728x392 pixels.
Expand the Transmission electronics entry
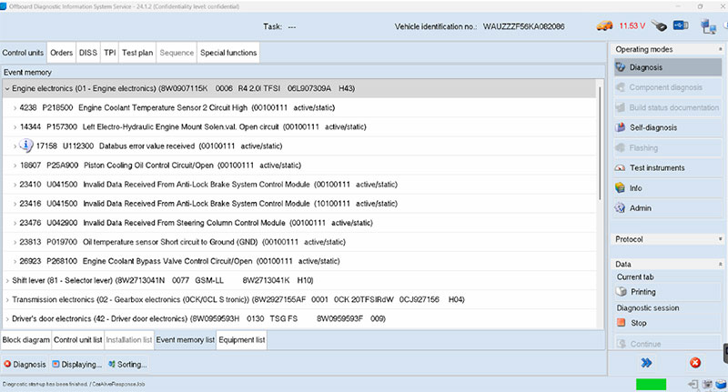pyautogui.click(x=7, y=299)
